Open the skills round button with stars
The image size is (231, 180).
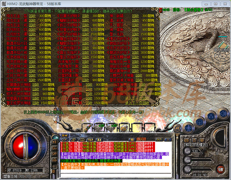click(211, 116)
